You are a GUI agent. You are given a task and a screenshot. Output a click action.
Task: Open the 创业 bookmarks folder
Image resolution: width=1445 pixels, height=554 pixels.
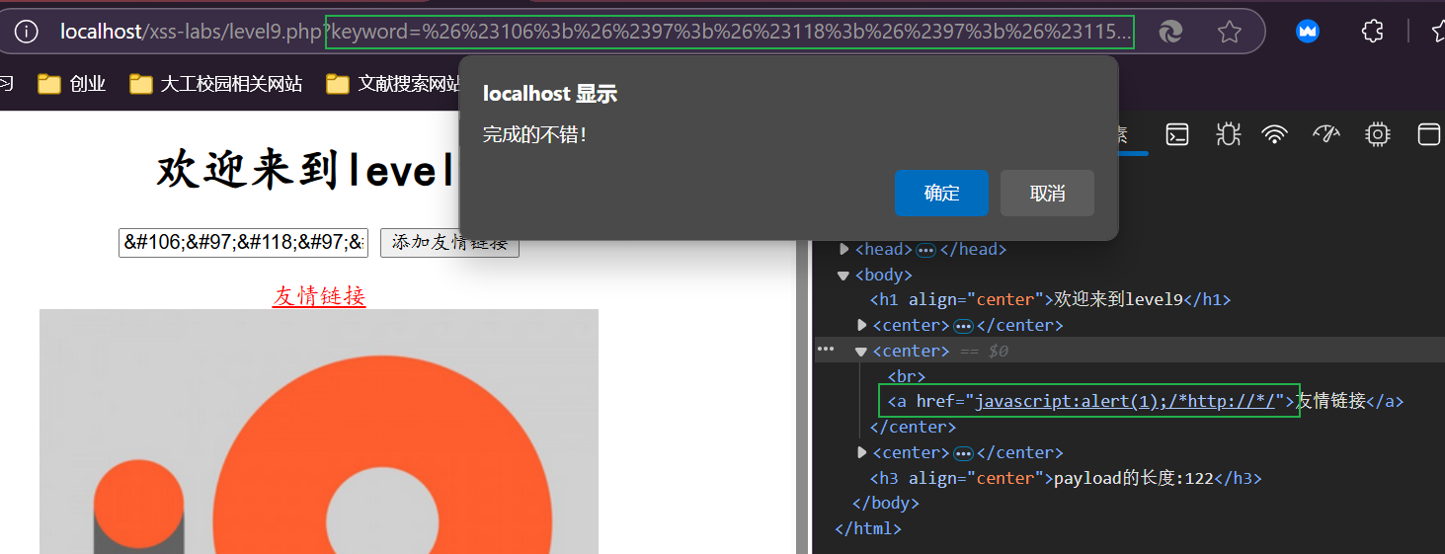(x=72, y=84)
